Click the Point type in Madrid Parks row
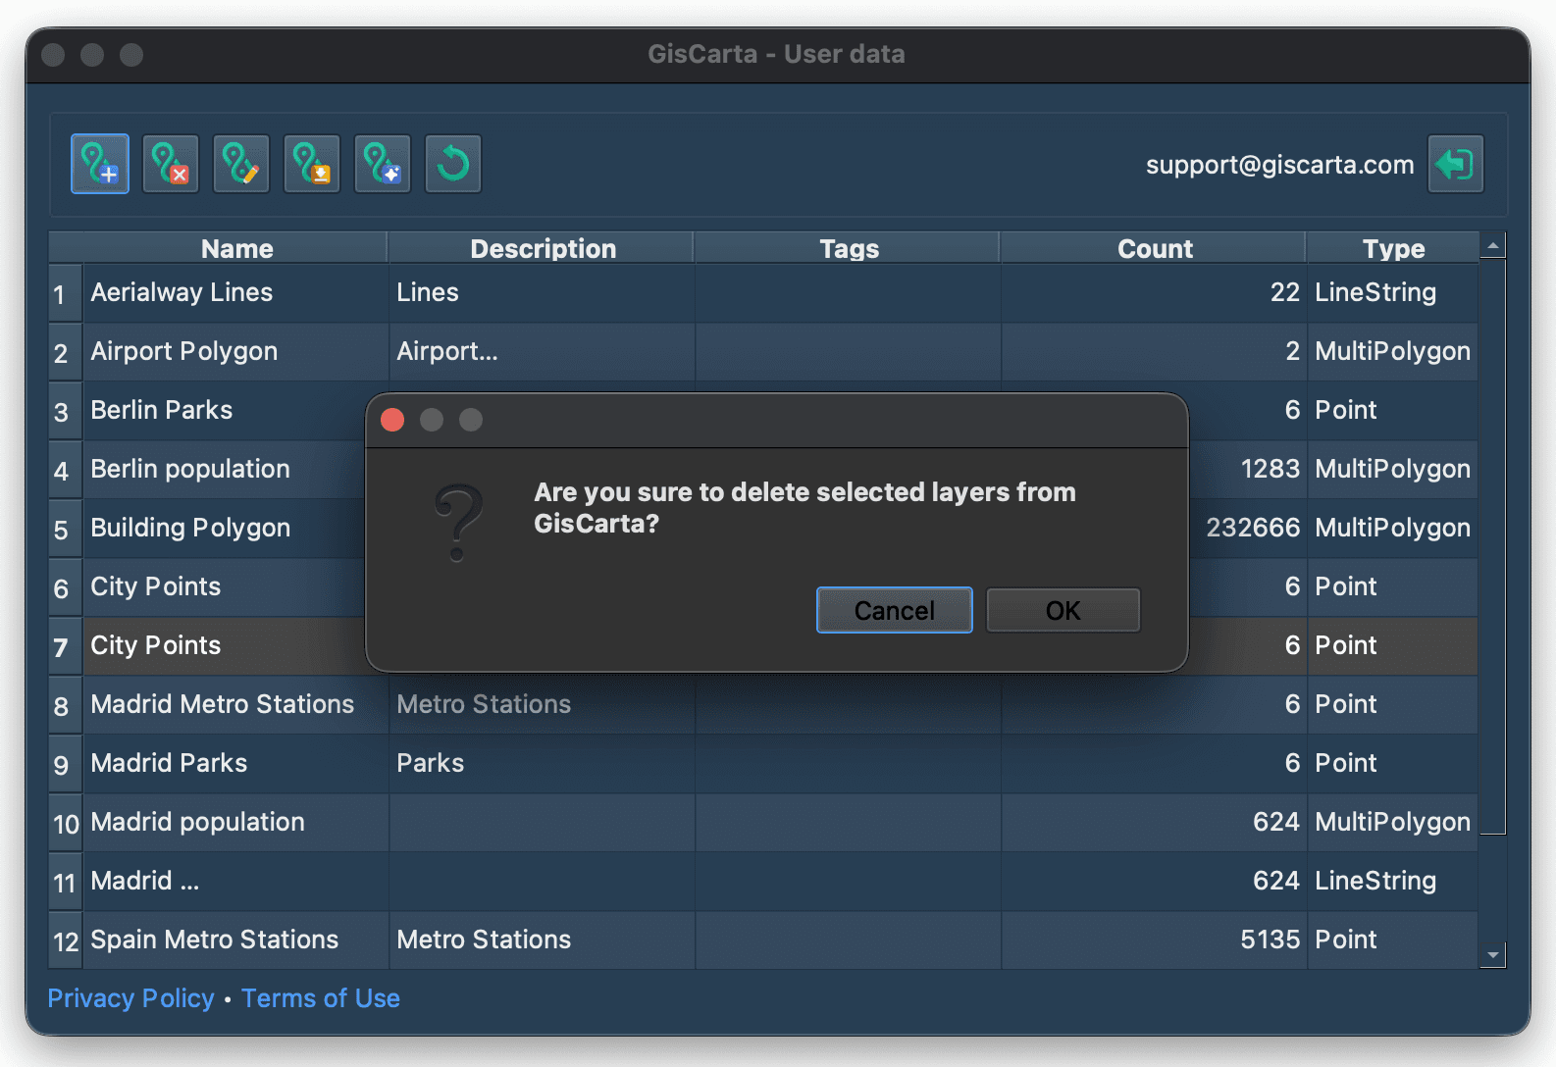 (x=1345, y=763)
